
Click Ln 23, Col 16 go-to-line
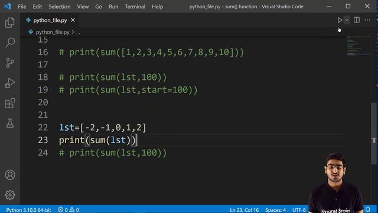[x=244, y=210]
